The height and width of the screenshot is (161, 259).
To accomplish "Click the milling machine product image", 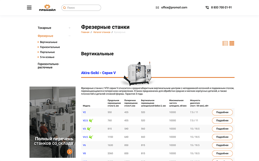I will point(138,73).
